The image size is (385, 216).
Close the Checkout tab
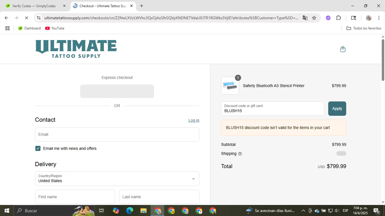131,6
